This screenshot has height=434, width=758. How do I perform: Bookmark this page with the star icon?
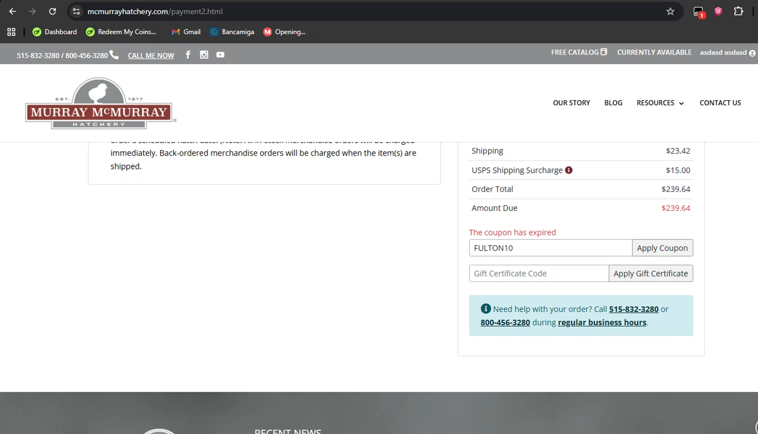coord(671,11)
